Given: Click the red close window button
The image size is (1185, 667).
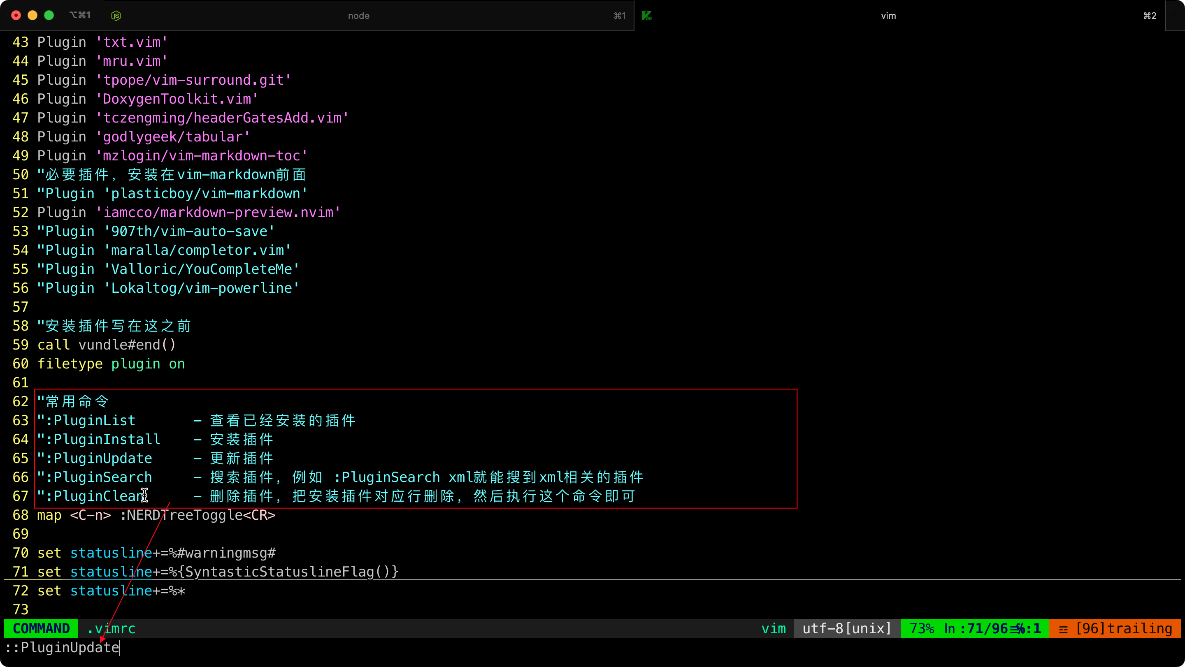Looking at the screenshot, I should coord(16,16).
